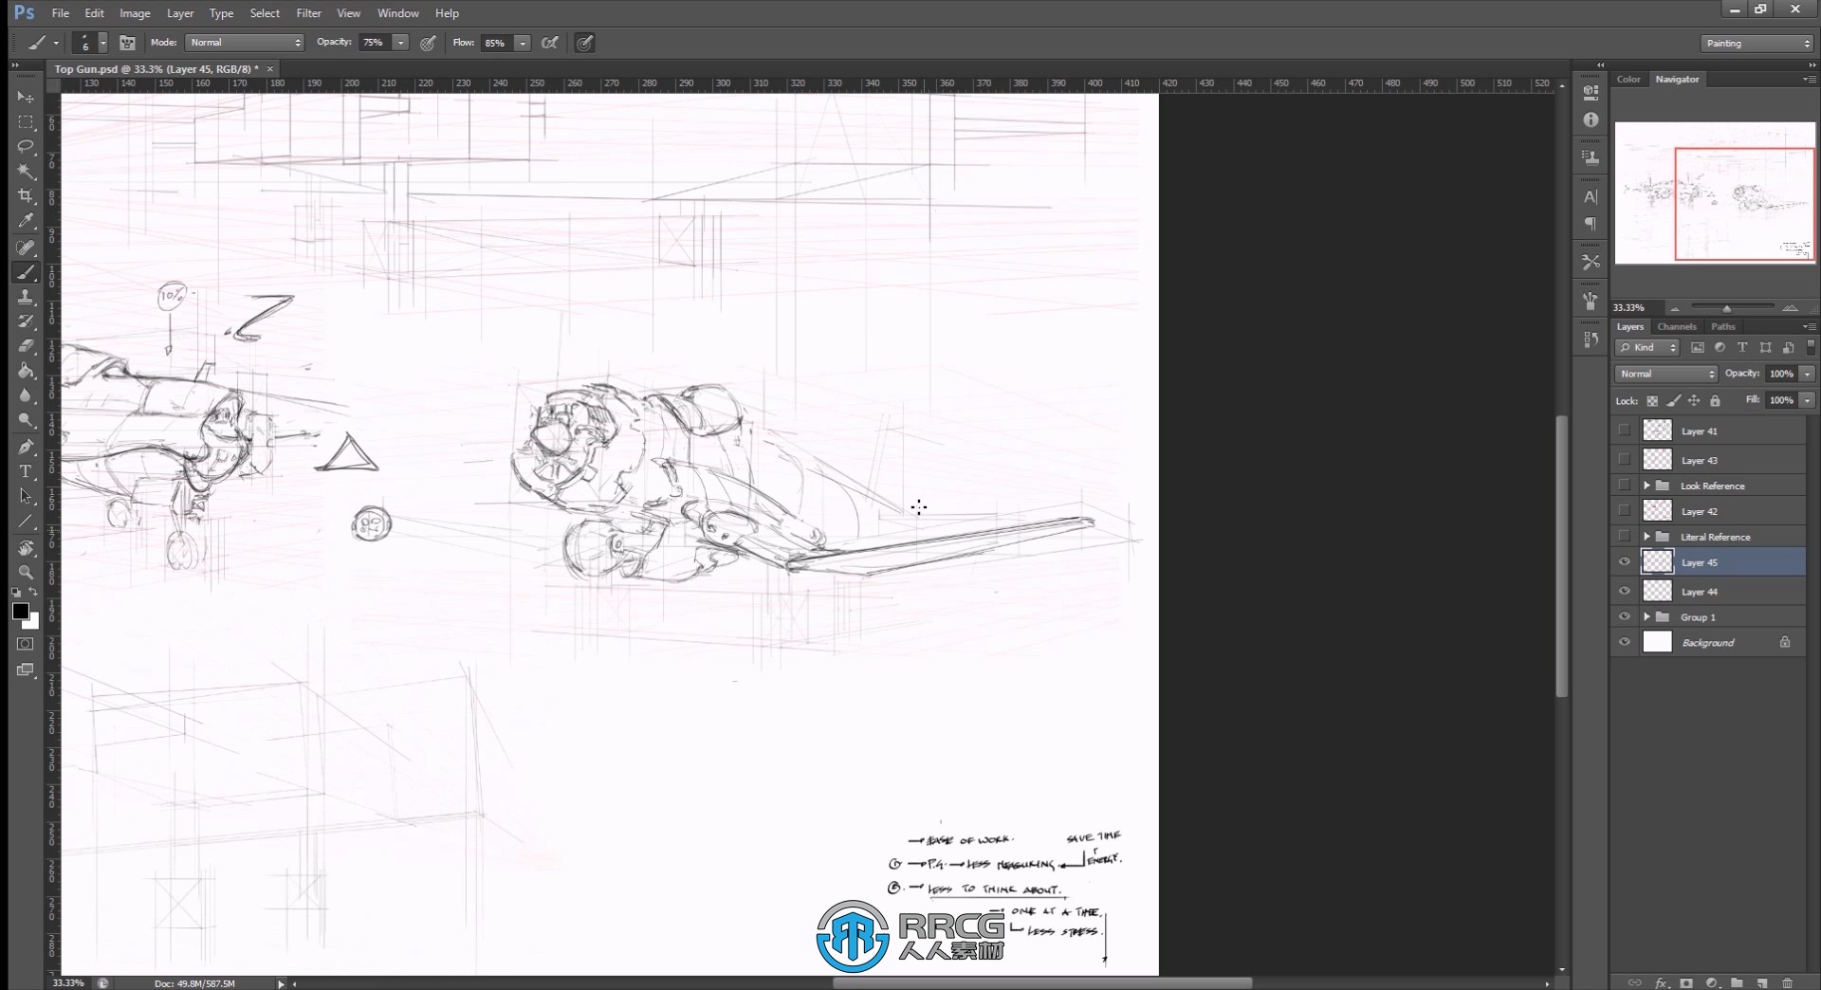Toggle pressure for opacity button
The height and width of the screenshot is (990, 1821).
[x=429, y=43]
